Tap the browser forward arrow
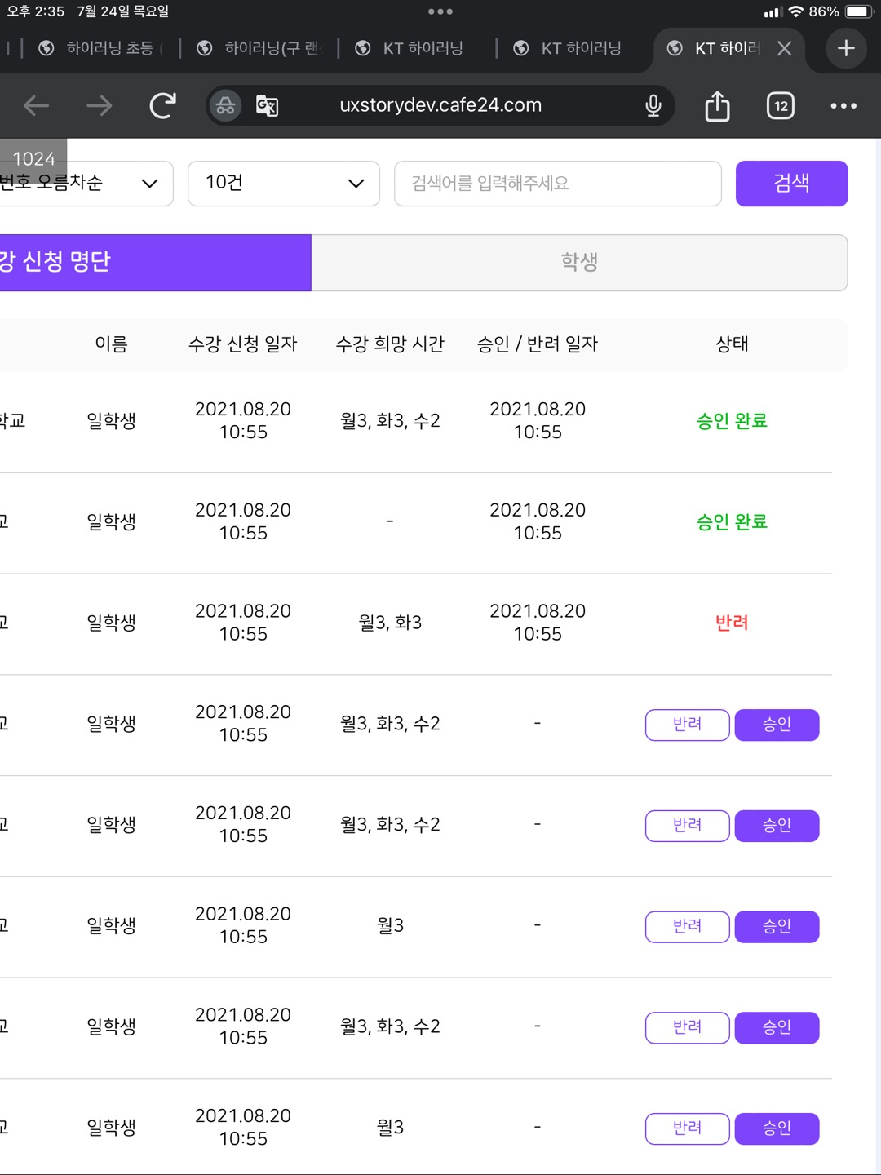The image size is (881, 1175). click(100, 105)
